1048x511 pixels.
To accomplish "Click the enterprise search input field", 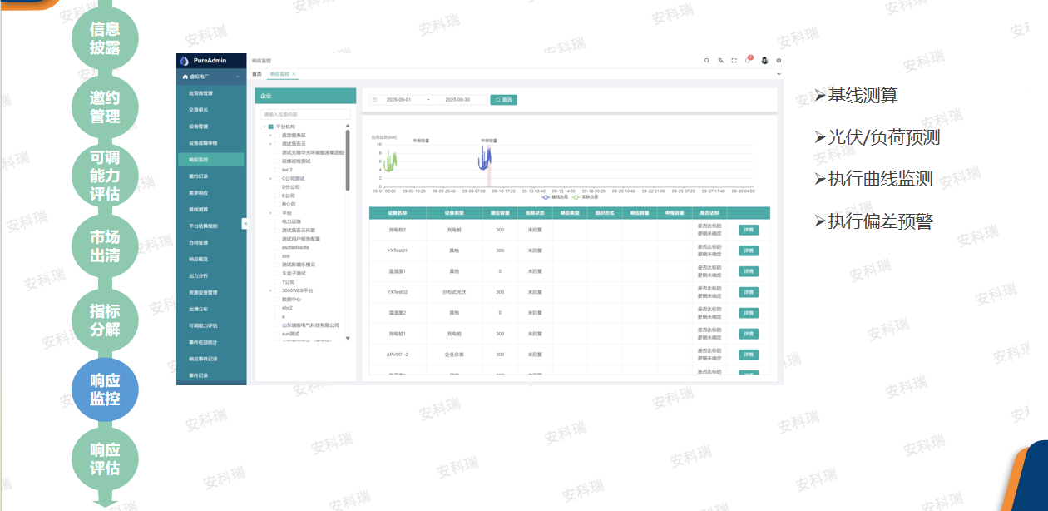I will click(304, 114).
